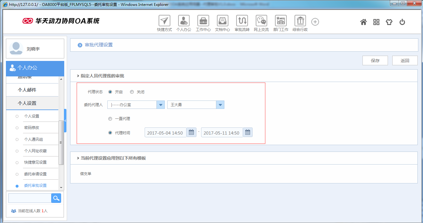Click inside the sidebar search input field
Viewport: 423px width, 223px height.
29,198
